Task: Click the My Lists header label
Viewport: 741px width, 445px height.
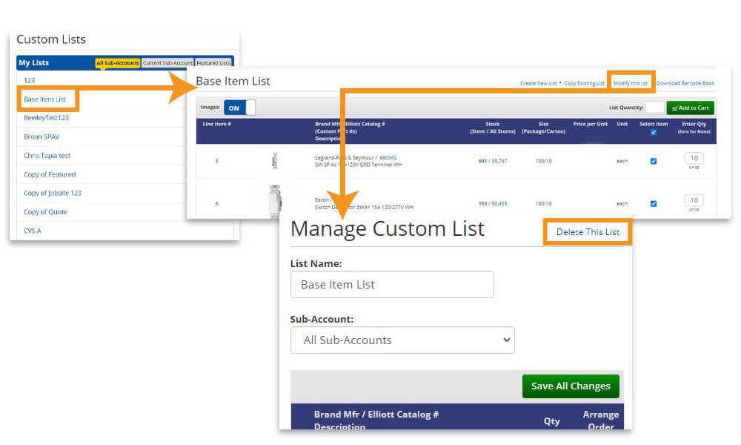Action: [x=34, y=63]
